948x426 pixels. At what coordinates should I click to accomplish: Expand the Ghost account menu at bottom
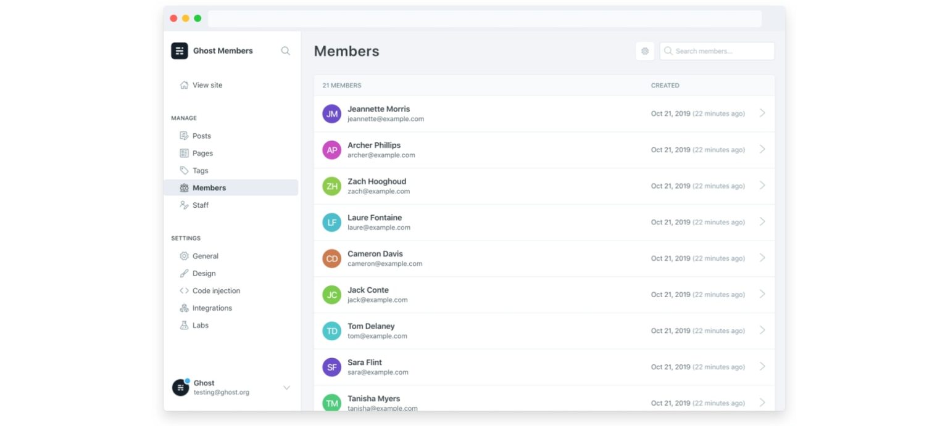pos(286,387)
